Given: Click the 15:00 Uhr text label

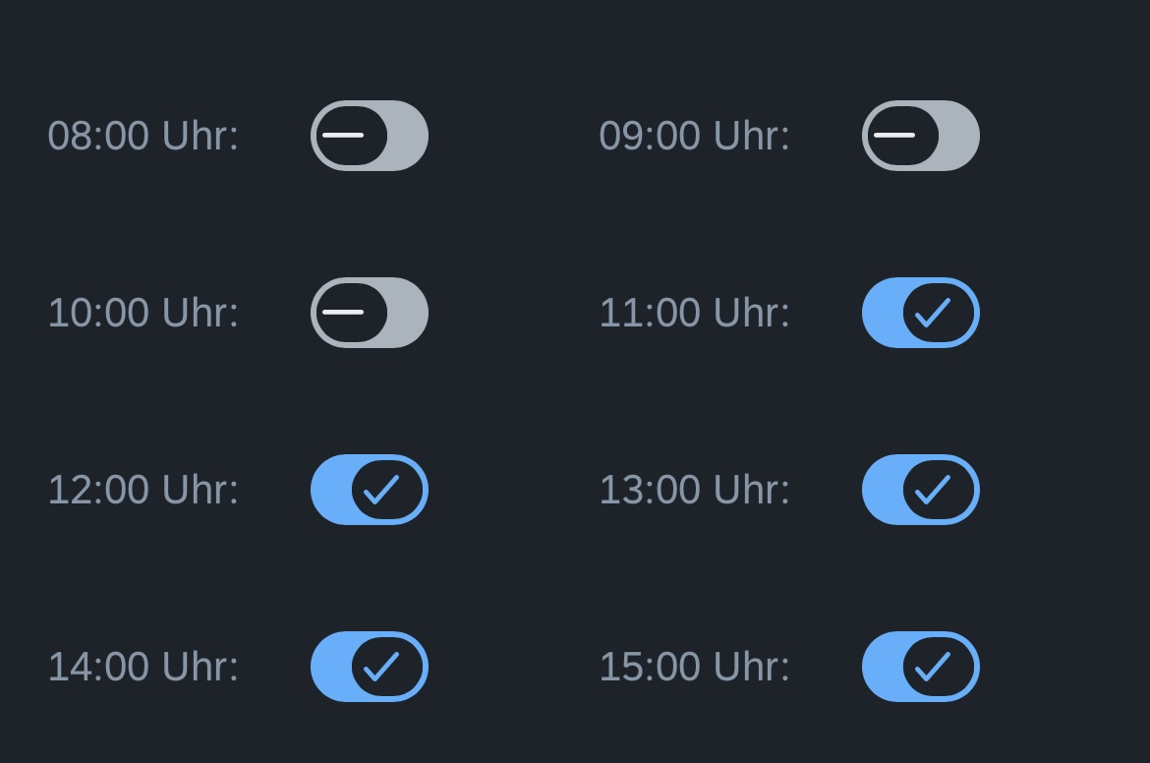Looking at the screenshot, I should click(695, 666).
